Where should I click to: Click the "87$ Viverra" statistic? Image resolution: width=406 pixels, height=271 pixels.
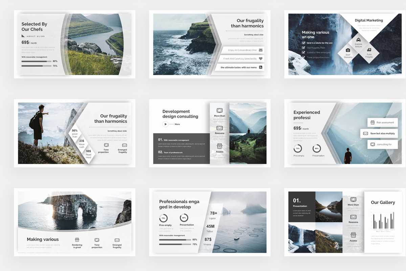tap(207, 242)
